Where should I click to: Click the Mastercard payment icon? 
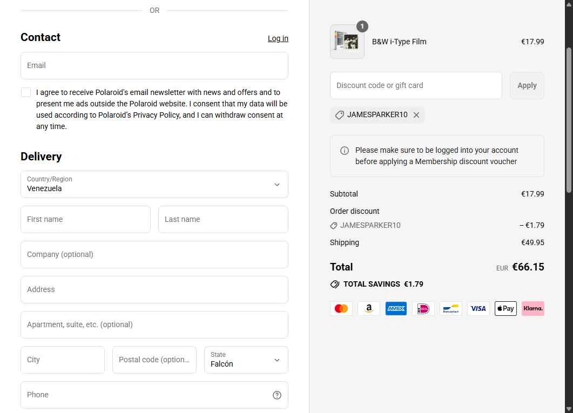pos(341,309)
